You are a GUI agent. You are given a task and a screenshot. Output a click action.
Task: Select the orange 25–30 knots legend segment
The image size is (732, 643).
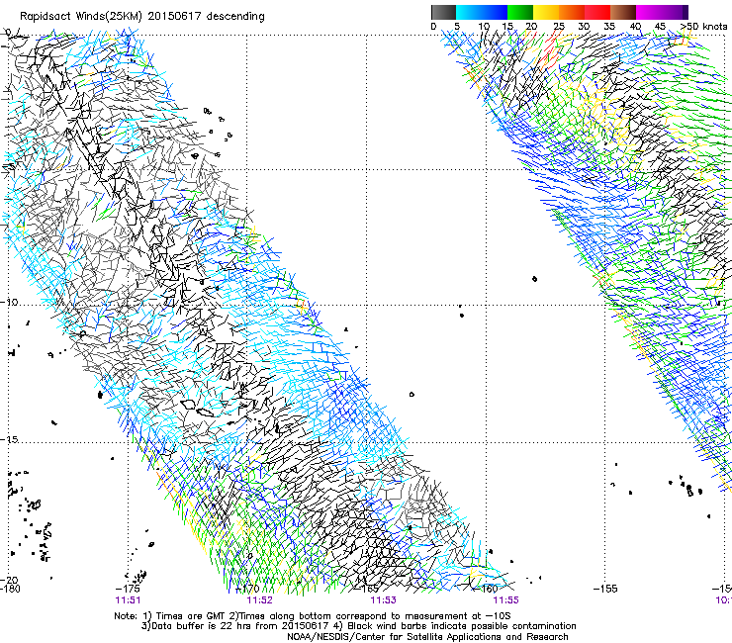[572, 12]
